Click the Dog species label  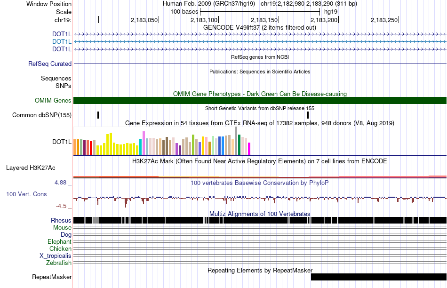tap(66, 235)
